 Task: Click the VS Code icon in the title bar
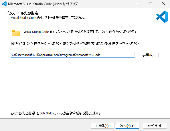click(4, 4)
